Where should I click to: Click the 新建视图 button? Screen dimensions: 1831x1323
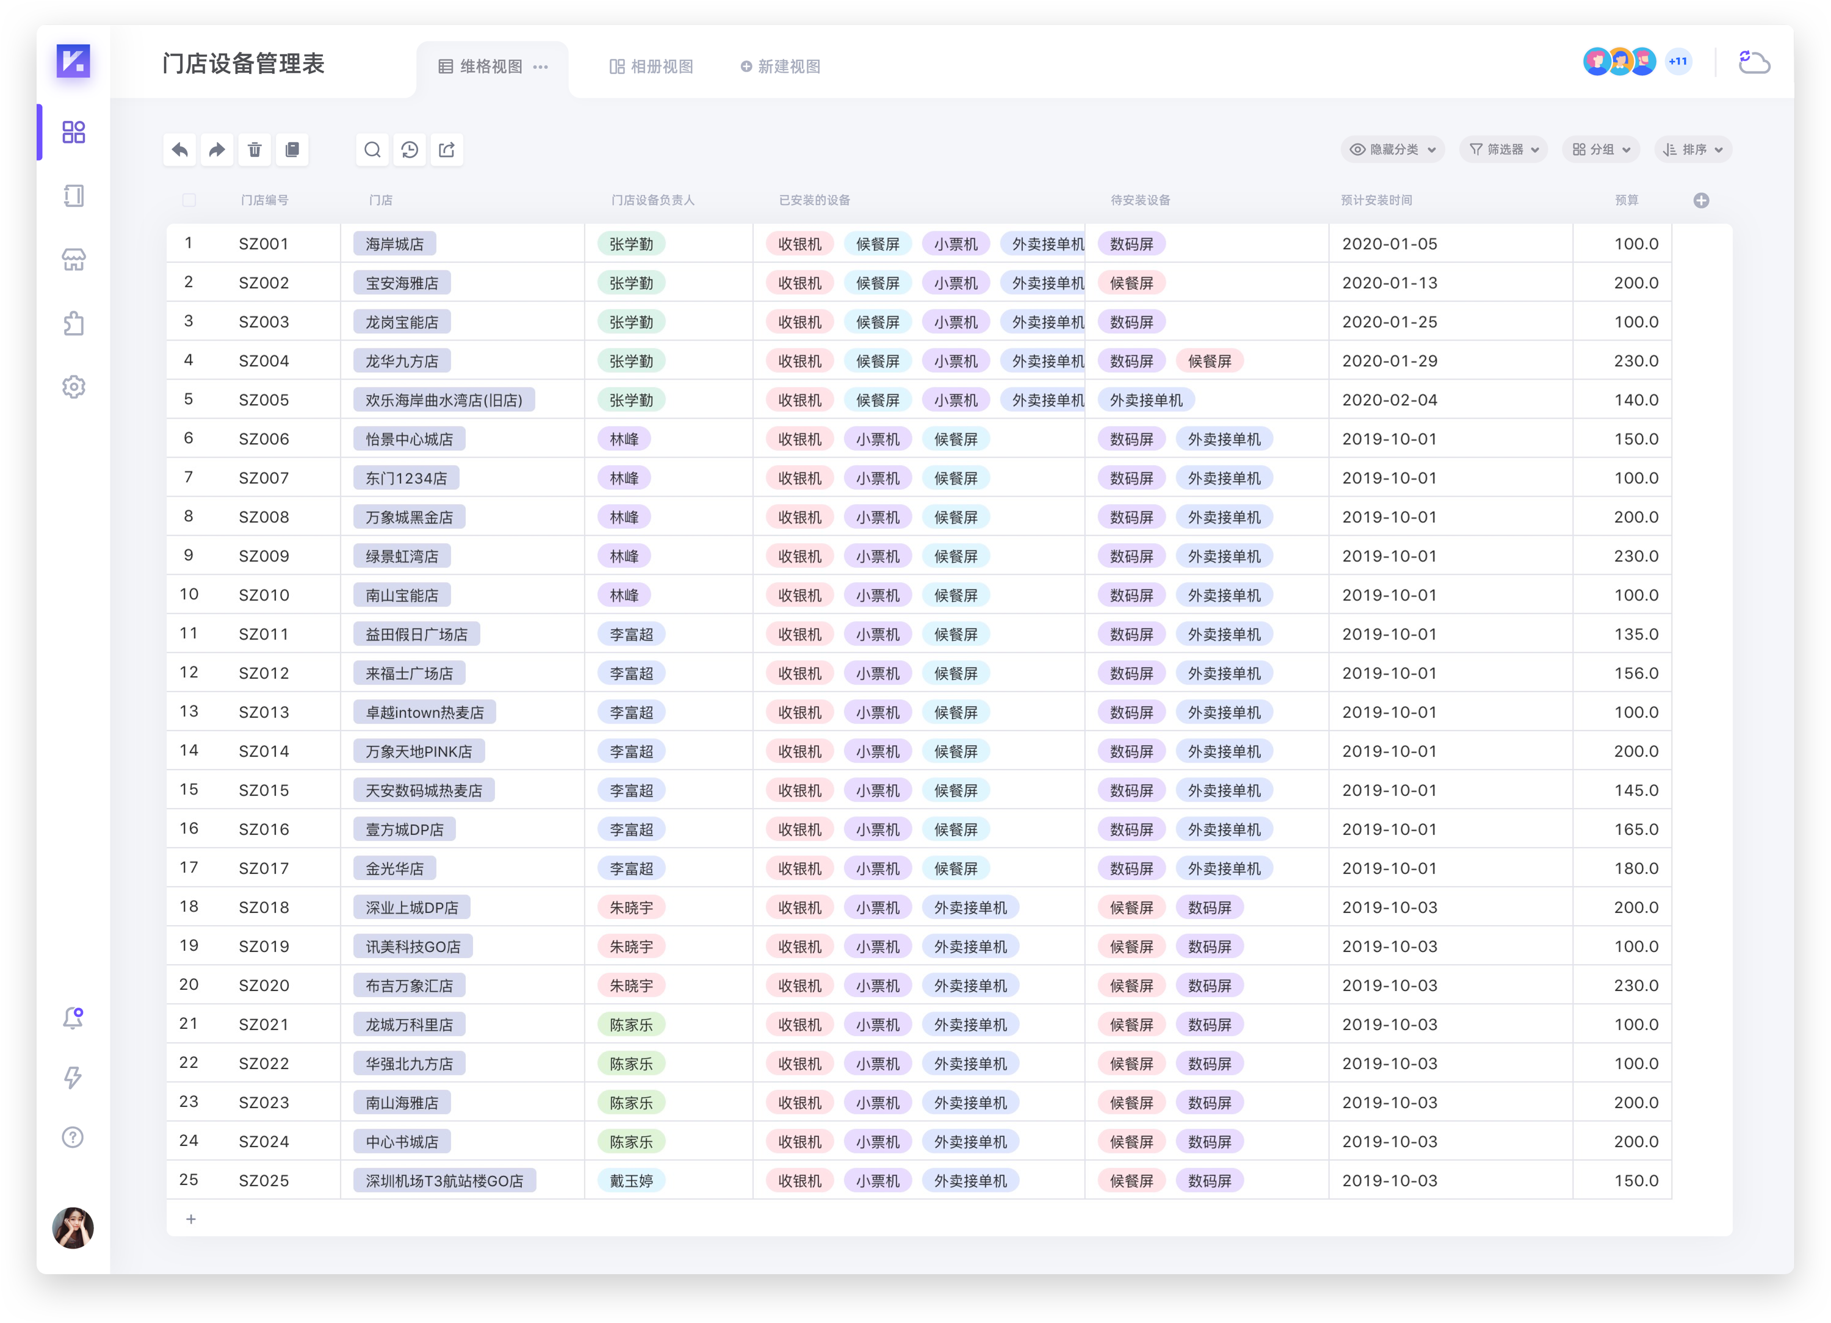pyautogui.click(x=781, y=67)
